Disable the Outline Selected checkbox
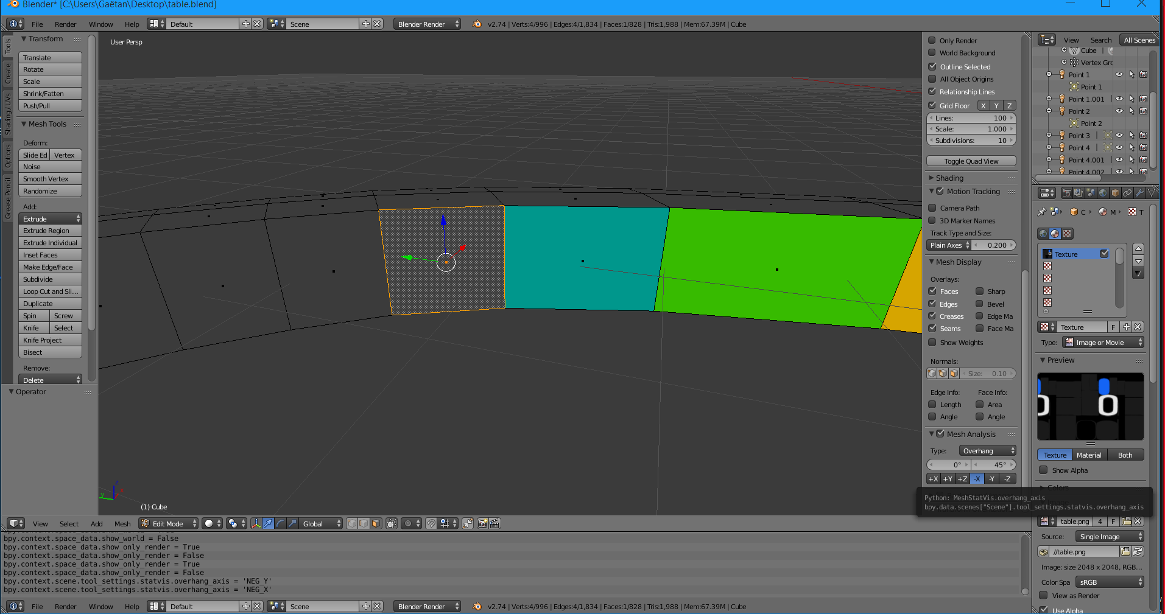The width and height of the screenshot is (1165, 614). point(932,66)
